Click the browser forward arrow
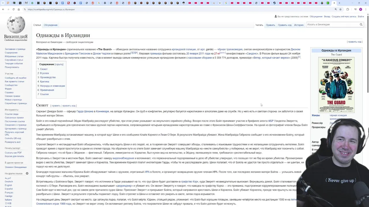The image size is (369, 207). pos(8,9)
